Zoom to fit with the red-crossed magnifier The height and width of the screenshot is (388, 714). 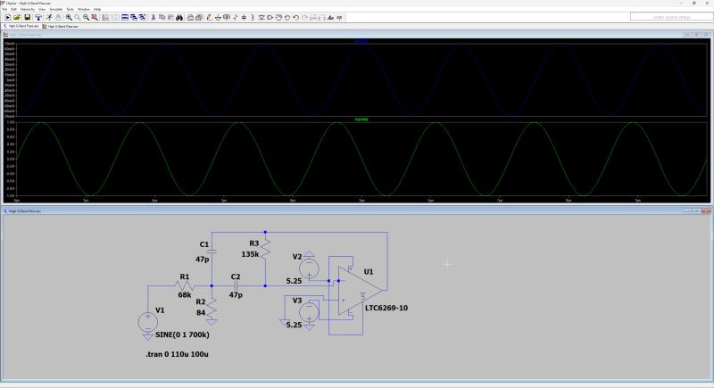coord(95,17)
